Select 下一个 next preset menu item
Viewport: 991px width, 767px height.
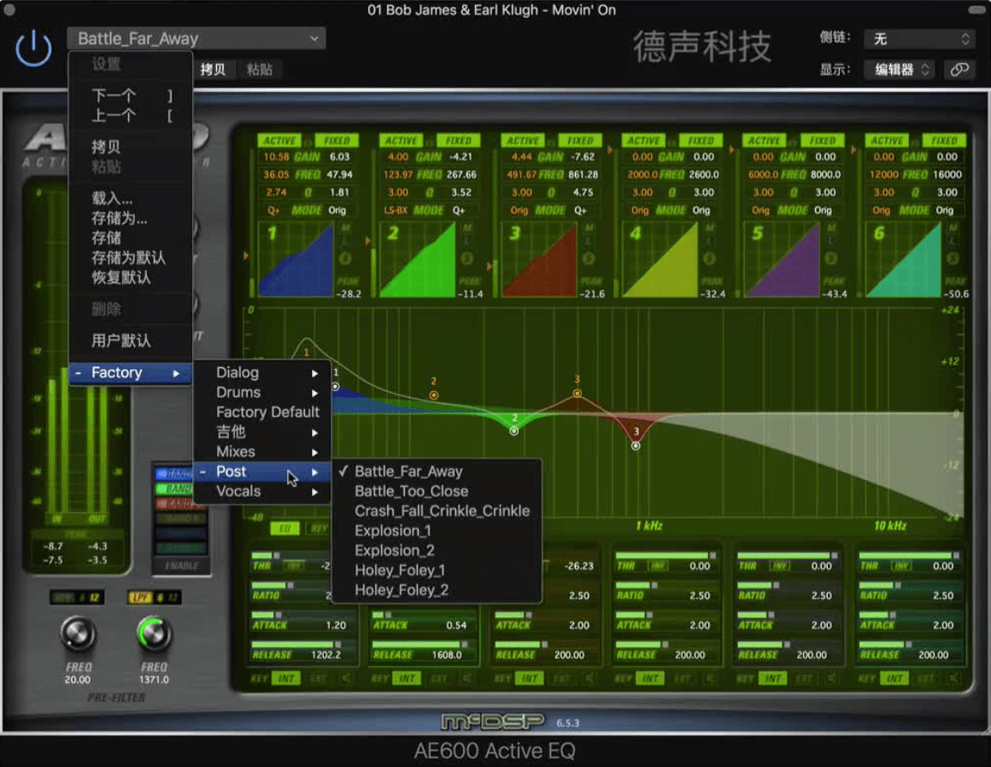pos(130,96)
